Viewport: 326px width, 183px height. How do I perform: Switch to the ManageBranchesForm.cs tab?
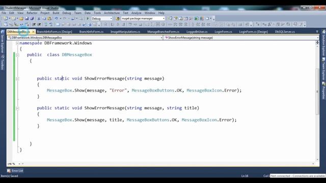(163, 32)
